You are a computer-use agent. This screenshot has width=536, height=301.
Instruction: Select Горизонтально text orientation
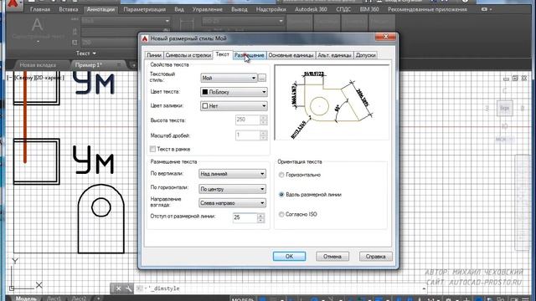click(281, 175)
